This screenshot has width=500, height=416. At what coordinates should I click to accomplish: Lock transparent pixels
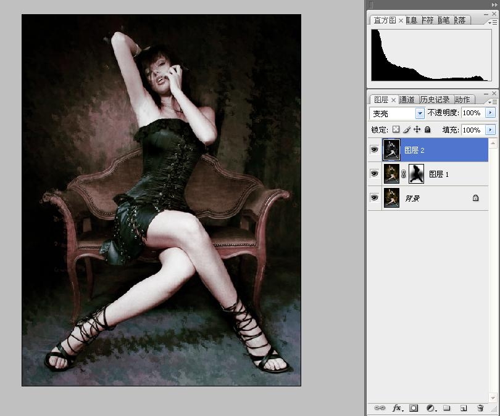pos(396,130)
